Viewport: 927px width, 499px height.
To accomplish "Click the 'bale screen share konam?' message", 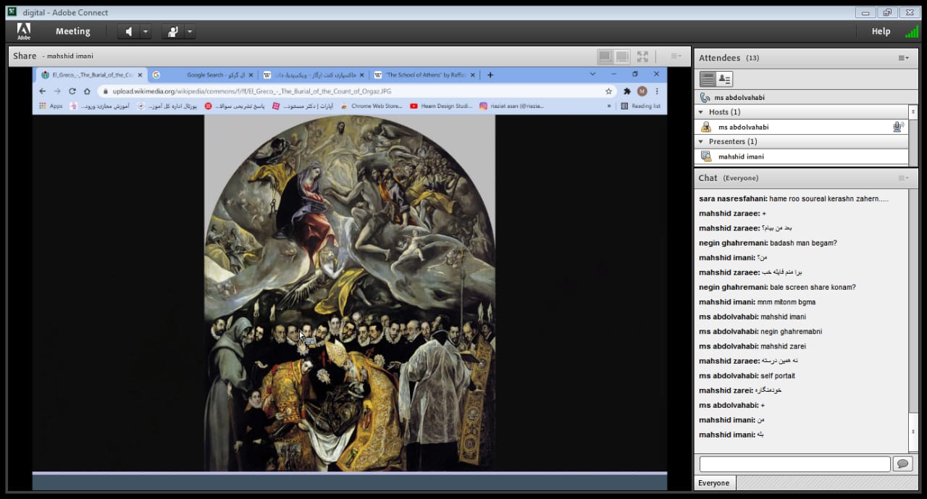I will pos(777,287).
